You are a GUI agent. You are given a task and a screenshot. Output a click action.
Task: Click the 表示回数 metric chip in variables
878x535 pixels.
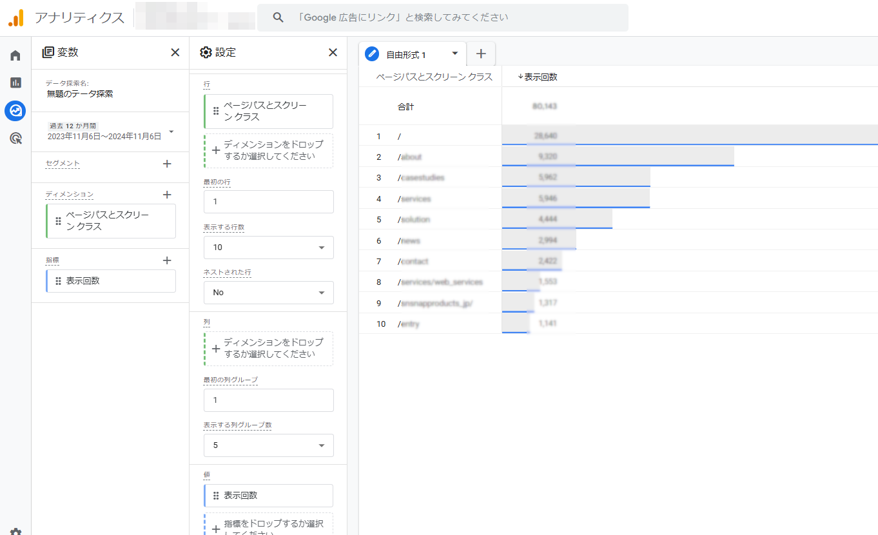[x=111, y=281]
